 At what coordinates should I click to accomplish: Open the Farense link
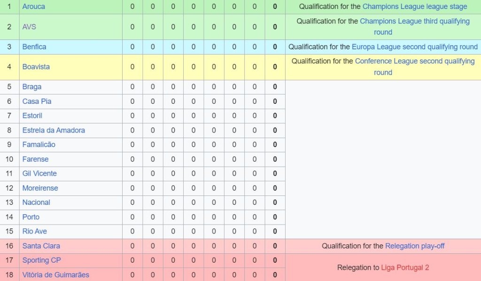pyautogui.click(x=35, y=159)
